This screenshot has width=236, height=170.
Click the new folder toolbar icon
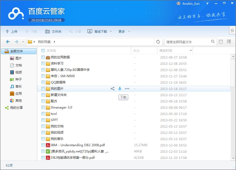[x=47, y=31]
